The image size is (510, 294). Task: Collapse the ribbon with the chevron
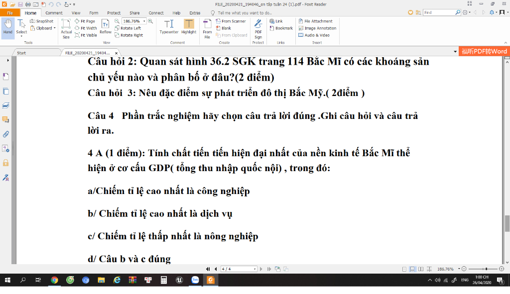506,43
